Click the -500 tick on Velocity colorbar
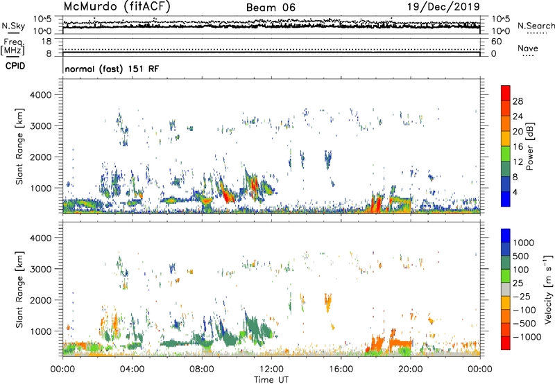Image resolution: width=555 pixels, height=384 pixels. 524,324
